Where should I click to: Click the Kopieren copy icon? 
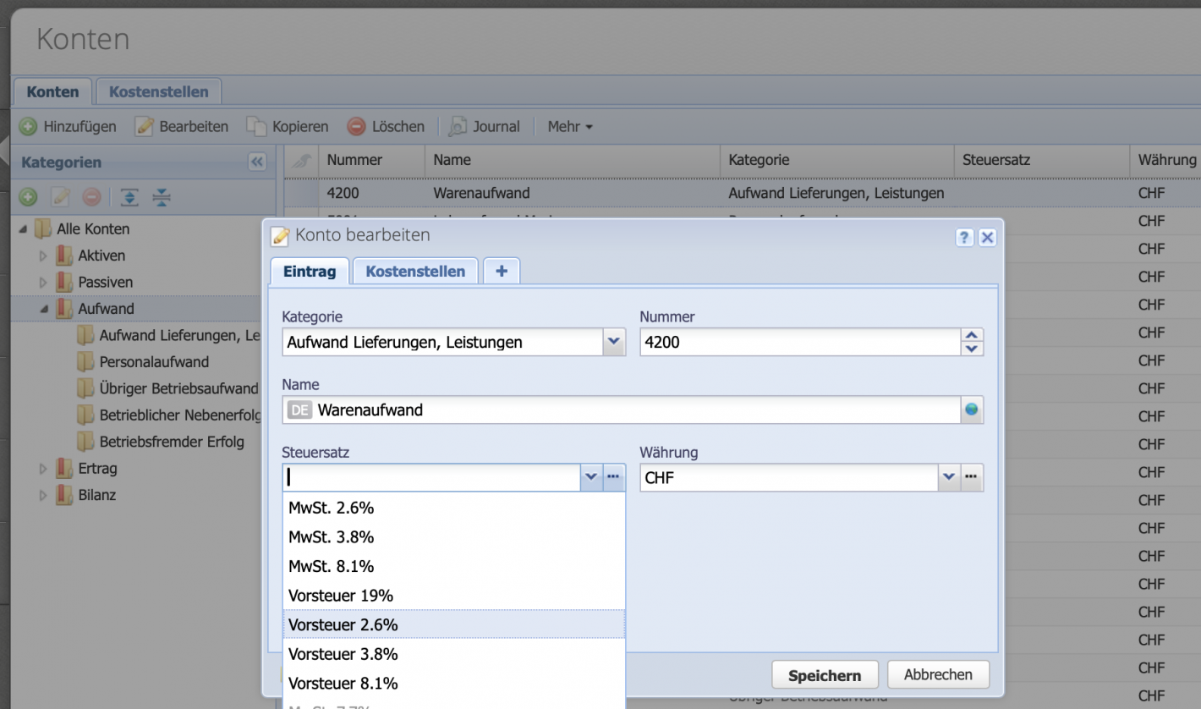coord(258,126)
